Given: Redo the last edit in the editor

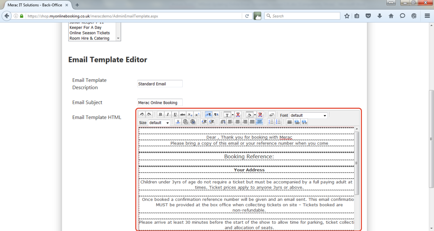Looking at the screenshot, I should click(149, 115).
